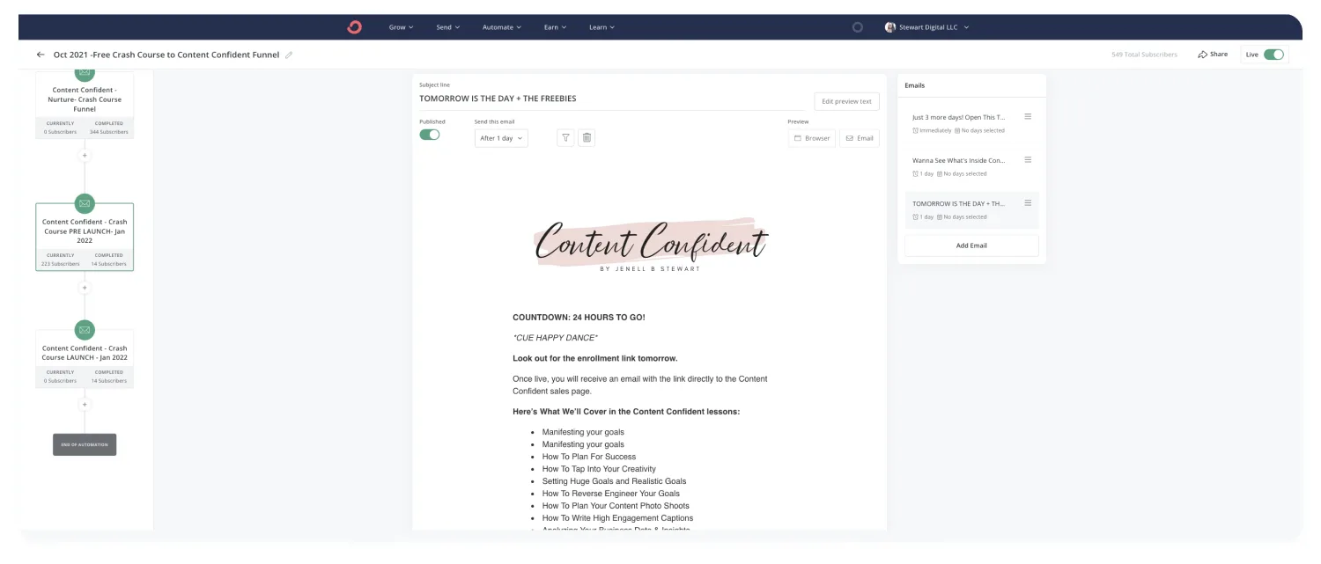Click the red logo in navigation bar
Image resolution: width=1321 pixels, height=564 pixels.
click(354, 27)
